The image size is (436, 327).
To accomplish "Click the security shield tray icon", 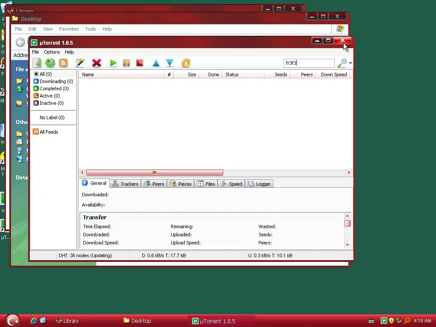I will point(392,321).
